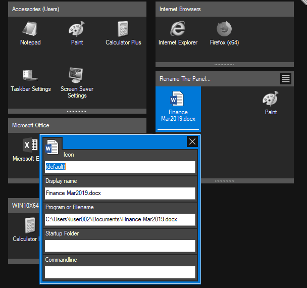This screenshot has height=288, width=307.
Task: Open Paint in the Rename The Panel group
Action: 271,103
